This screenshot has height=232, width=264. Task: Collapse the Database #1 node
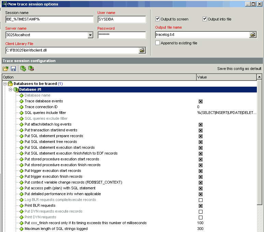coord(11,89)
